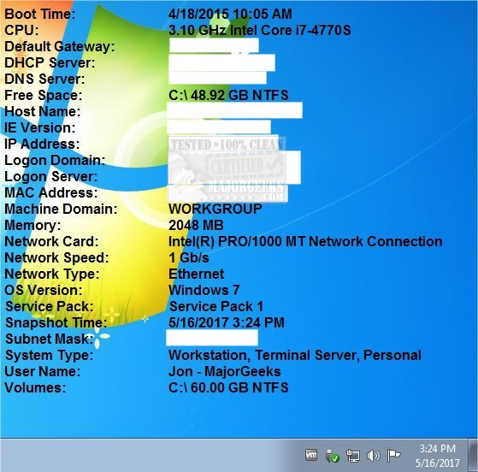Image resolution: width=478 pixels, height=472 pixels.
Task: Click the "IE Version:" label
Action: [39, 127]
